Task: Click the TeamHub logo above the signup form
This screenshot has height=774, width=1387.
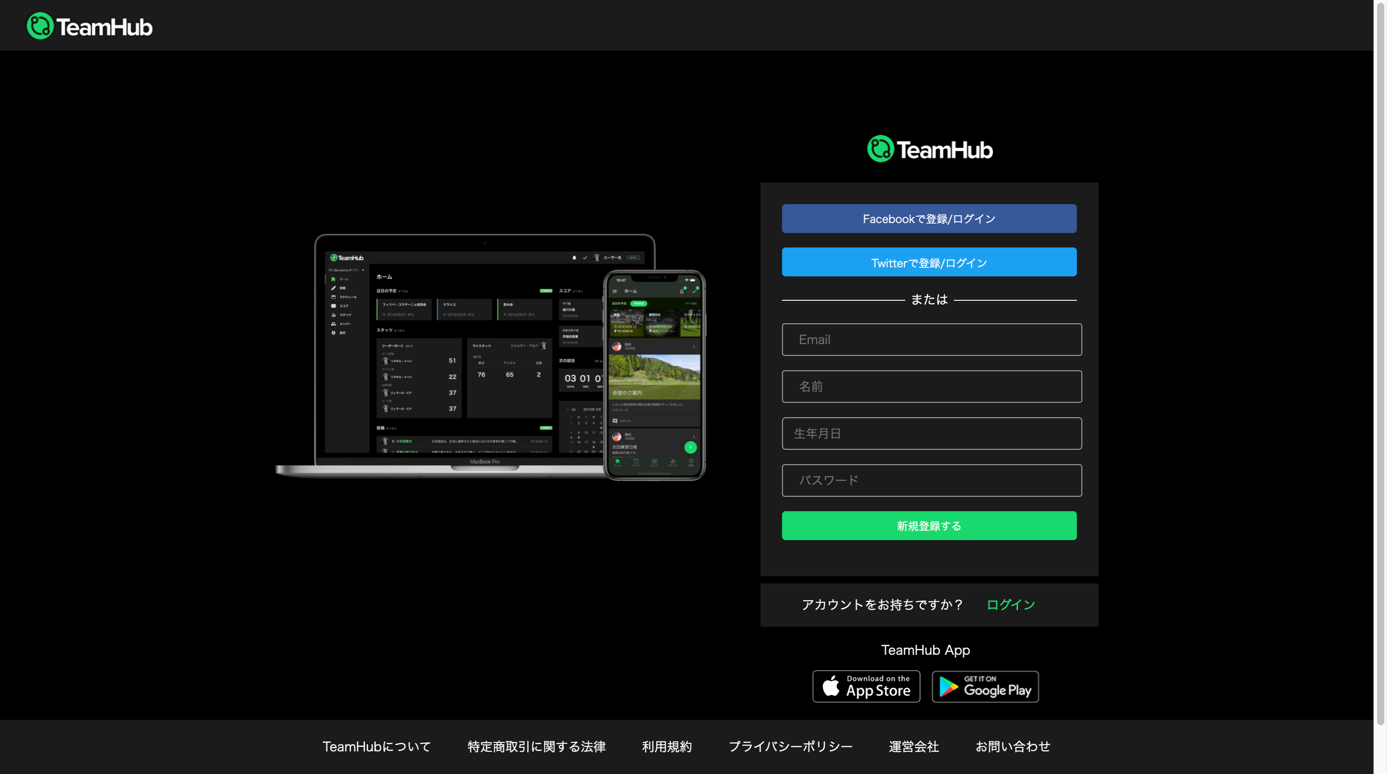Action: pos(930,149)
